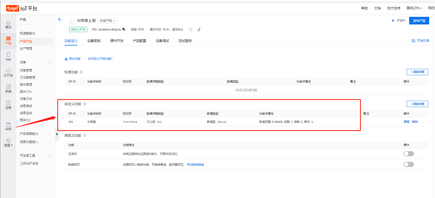Click the 添加跳转链接 link
The width and height of the screenshot is (435, 198).
click(195, 165)
